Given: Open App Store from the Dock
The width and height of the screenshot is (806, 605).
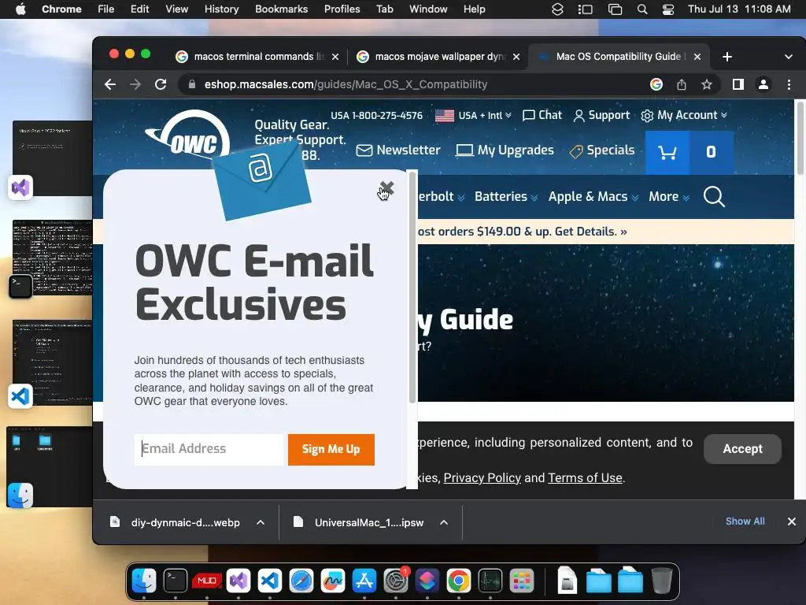Looking at the screenshot, I should click(x=364, y=581).
